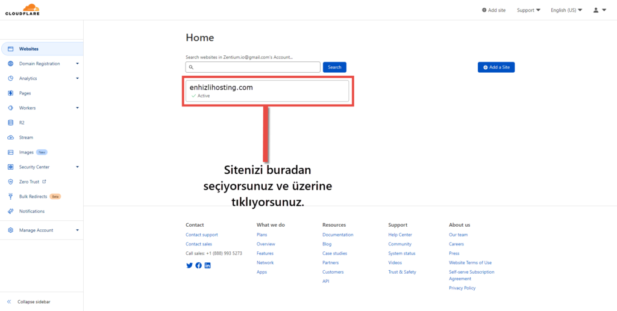617x311 pixels.
Task: Click the Cloudflare logo
Action: [x=22, y=10]
